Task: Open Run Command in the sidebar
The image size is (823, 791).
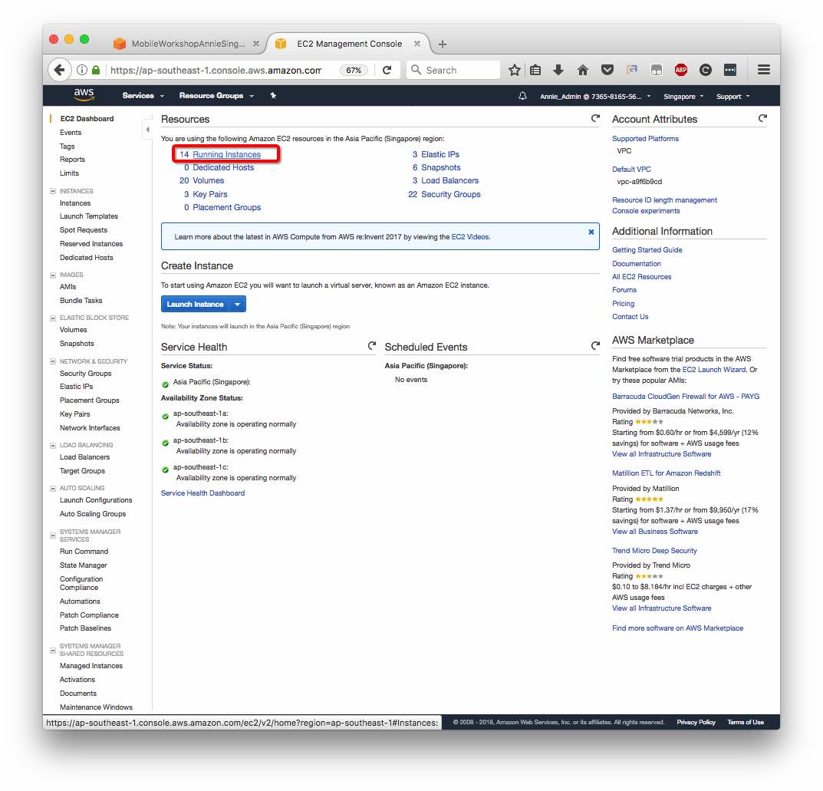Action: pyautogui.click(x=84, y=552)
